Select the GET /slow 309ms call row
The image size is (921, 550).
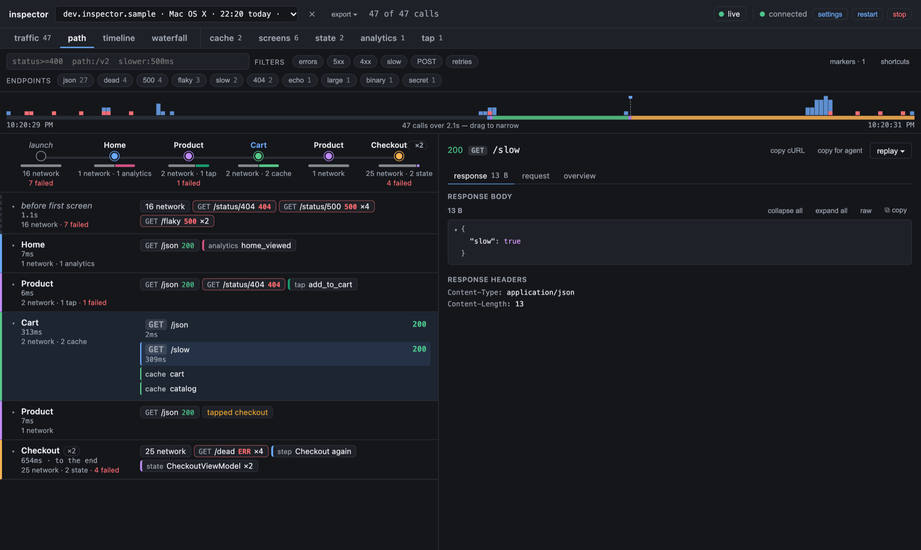(285, 354)
